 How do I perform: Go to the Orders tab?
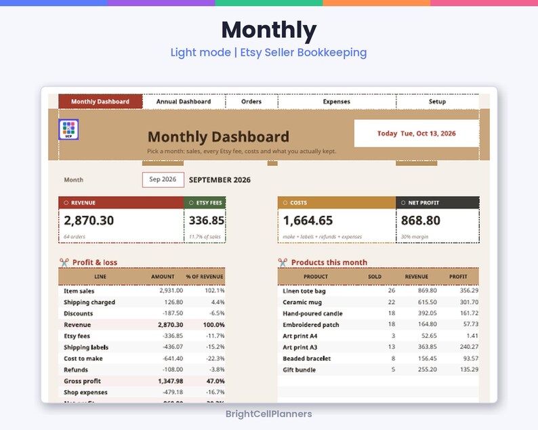click(x=251, y=102)
